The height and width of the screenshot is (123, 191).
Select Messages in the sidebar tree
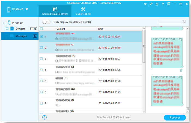pyautogui.click(x=21, y=36)
